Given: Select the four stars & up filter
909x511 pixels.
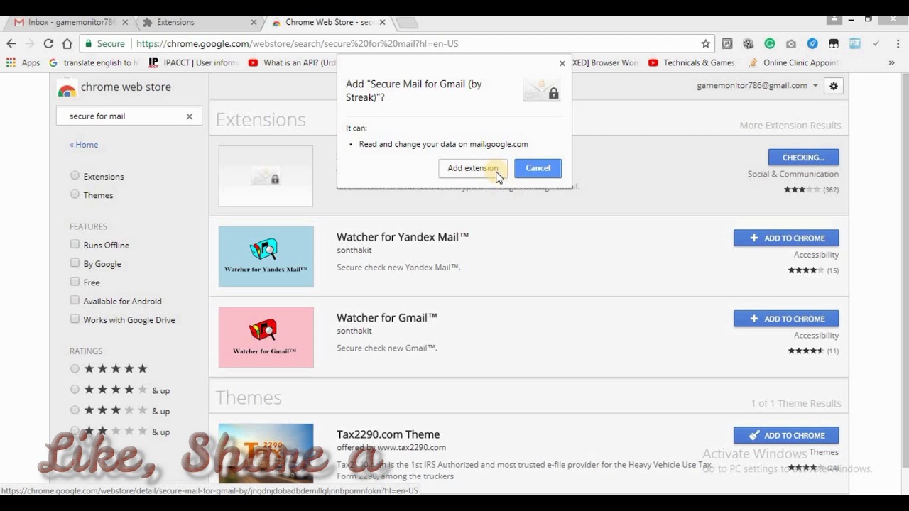Looking at the screenshot, I should [x=75, y=389].
